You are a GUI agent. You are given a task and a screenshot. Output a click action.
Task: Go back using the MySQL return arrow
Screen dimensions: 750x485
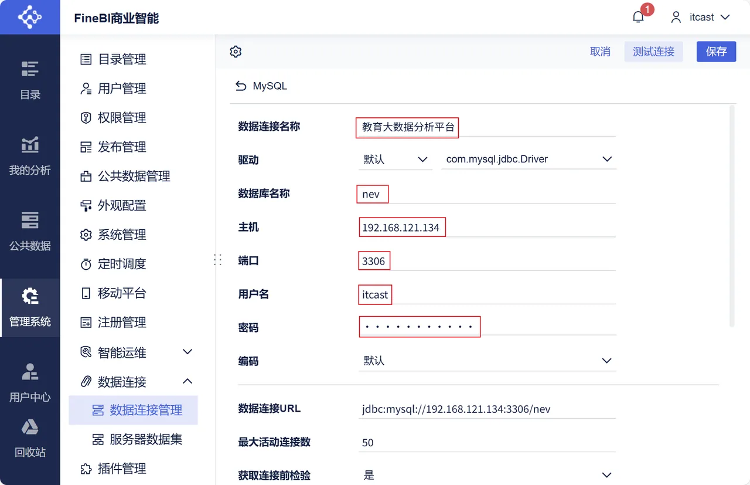click(241, 86)
